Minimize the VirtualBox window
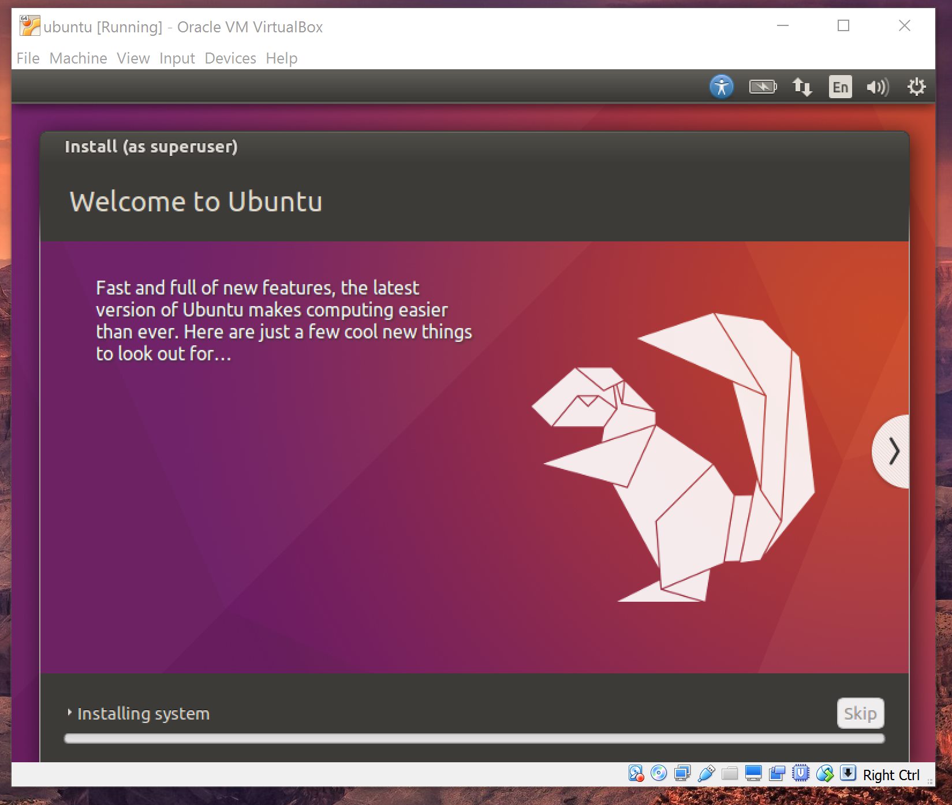 pyautogui.click(x=783, y=26)
